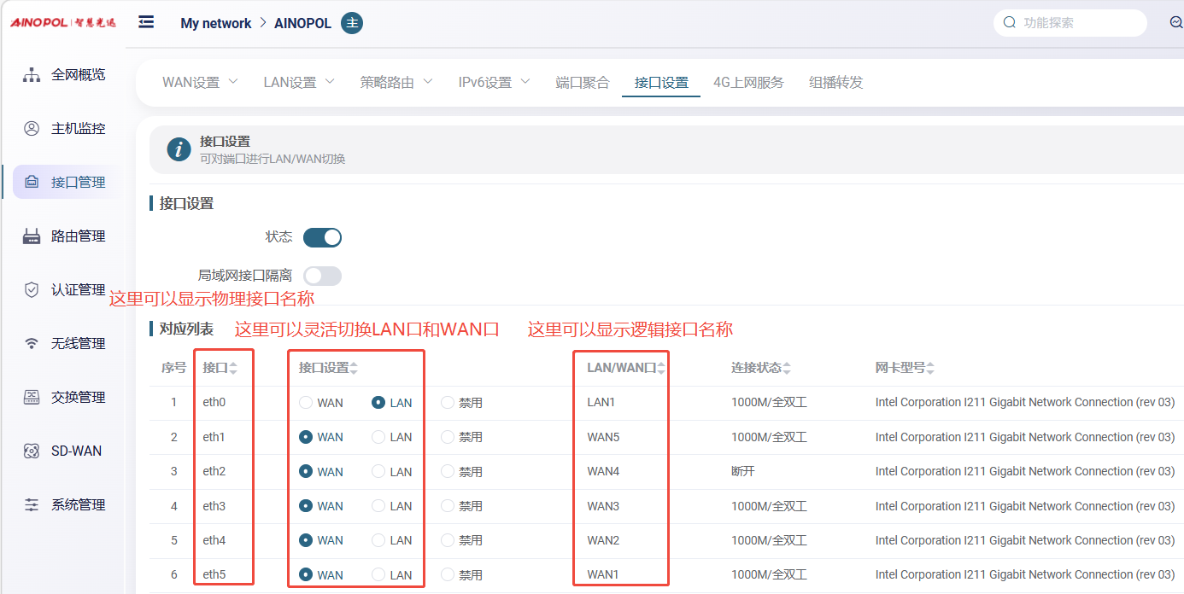The image size is (1184, 594).
Task: Enable 局域网接口隔离 toggle switch
Action: tap(322, 276)
